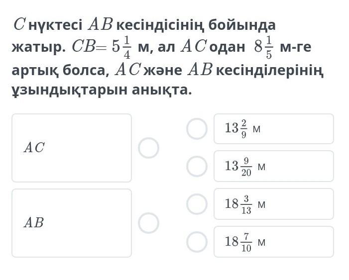Click the 8 1/5 value in question
The width and height of the screenshot is (349, 280).
(263, 47)
